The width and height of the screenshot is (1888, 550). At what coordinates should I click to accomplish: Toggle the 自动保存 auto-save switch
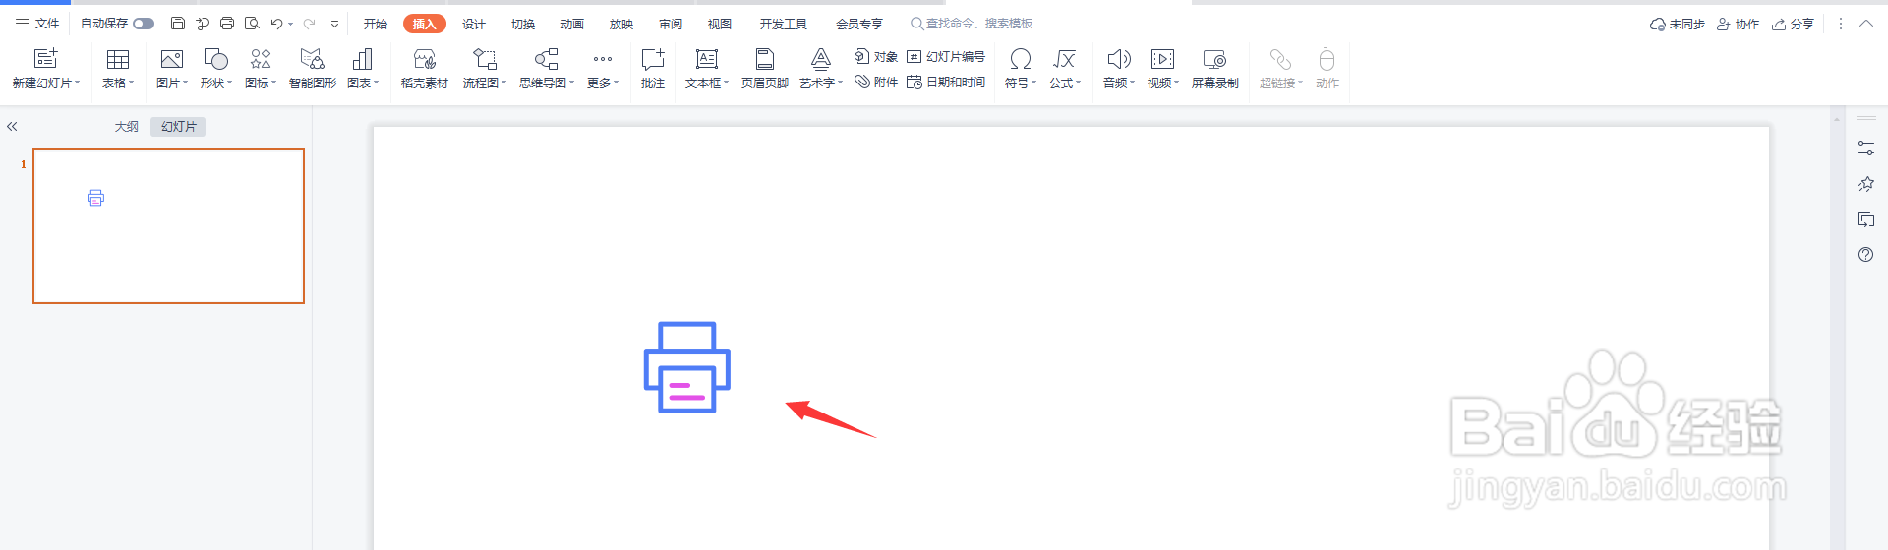[144, 24]
